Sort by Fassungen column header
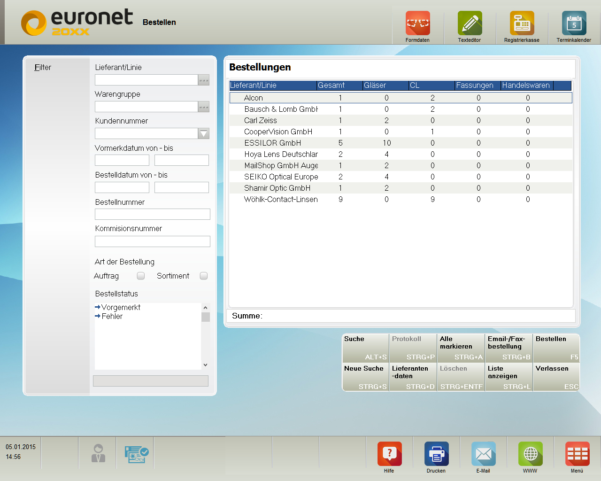 [478, 85]
